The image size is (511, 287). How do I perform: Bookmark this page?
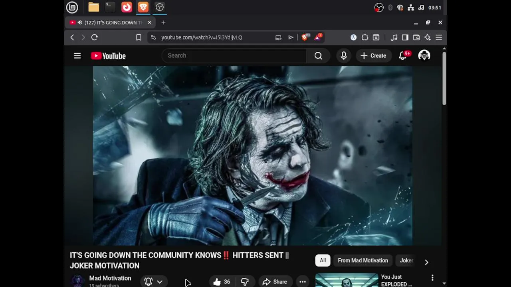[139, 37]
